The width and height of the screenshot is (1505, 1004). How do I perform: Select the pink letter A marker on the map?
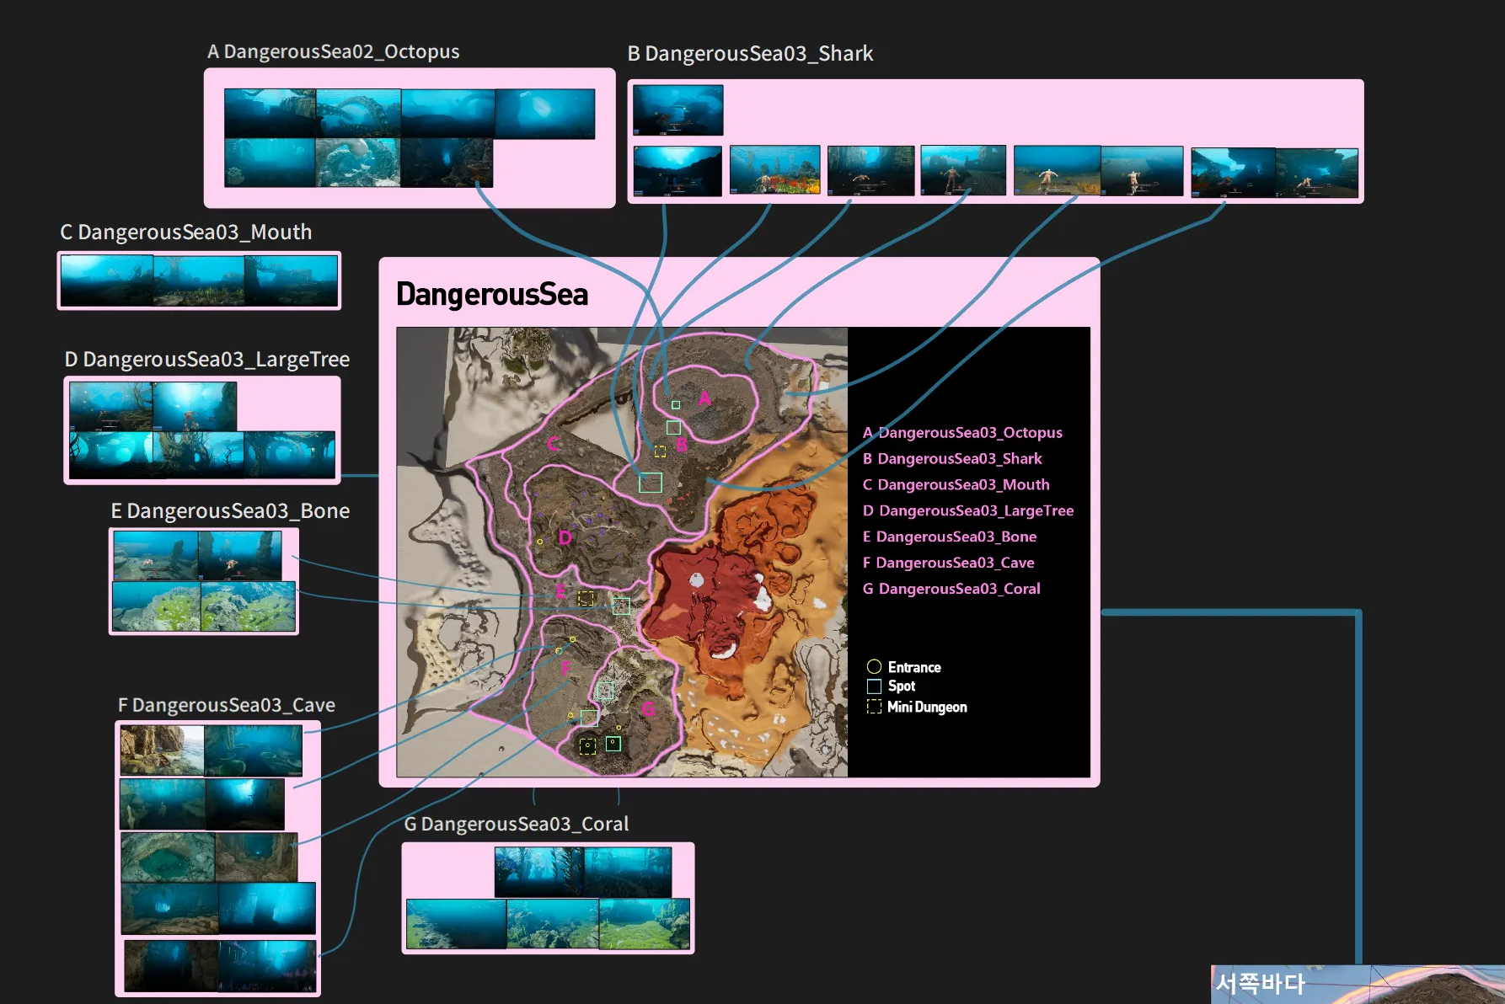[x=704, y=398]
